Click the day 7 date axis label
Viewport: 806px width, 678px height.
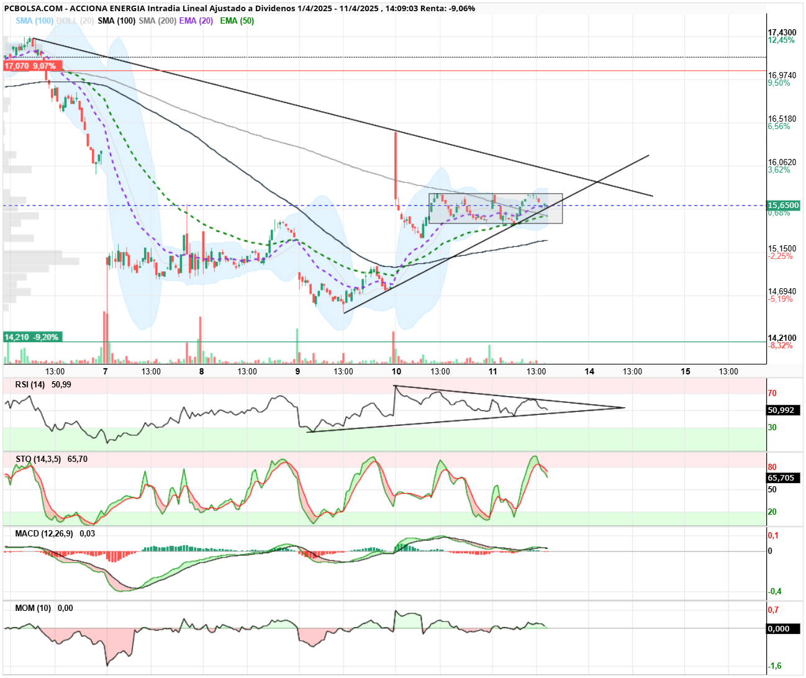click(105, 371)
